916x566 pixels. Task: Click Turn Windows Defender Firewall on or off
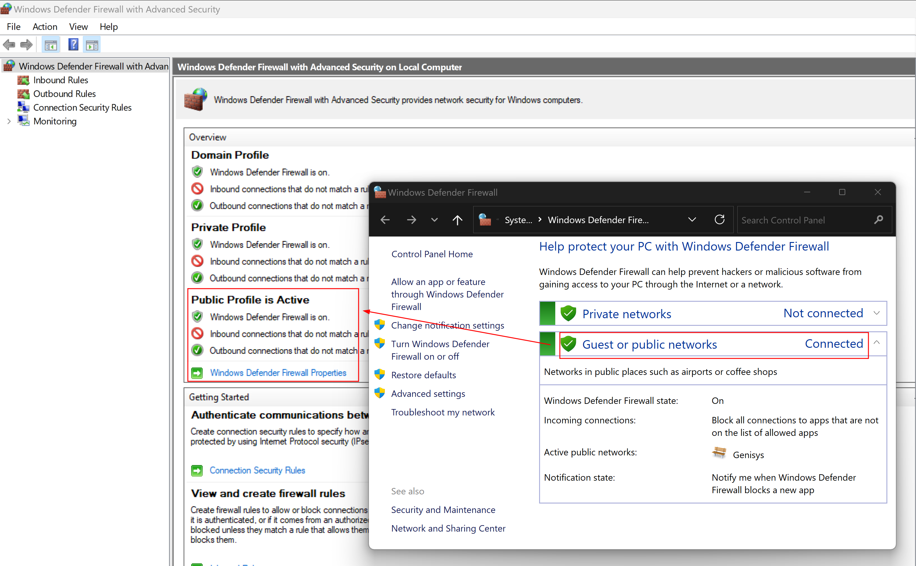[x=440, y=350]
